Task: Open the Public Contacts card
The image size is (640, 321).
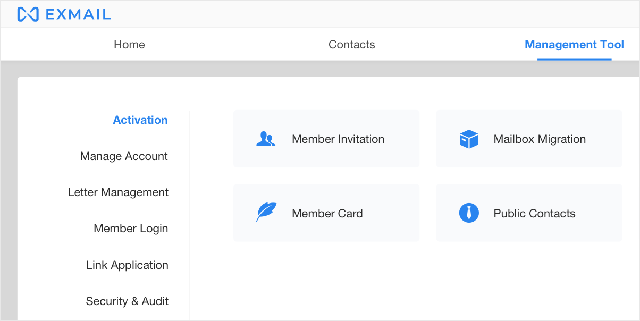Action: tap(529, 213)
